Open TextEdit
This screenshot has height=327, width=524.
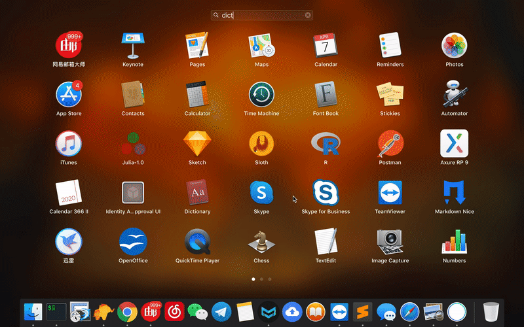tap(326, 241)
